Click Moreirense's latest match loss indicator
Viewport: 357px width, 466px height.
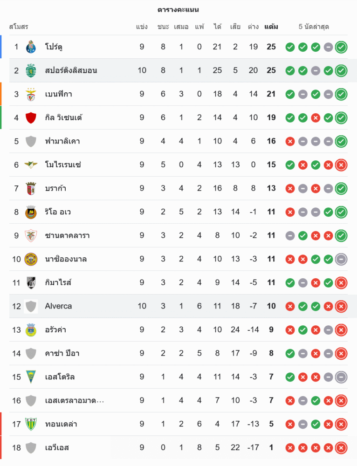341,164
